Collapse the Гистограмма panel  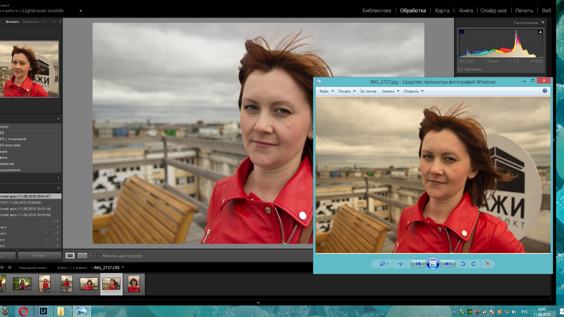543,23
